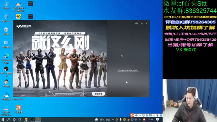217x122 pixels.
Task: Click the voice input microphone on the Sogou toolbar
Action: coord(147,115)
